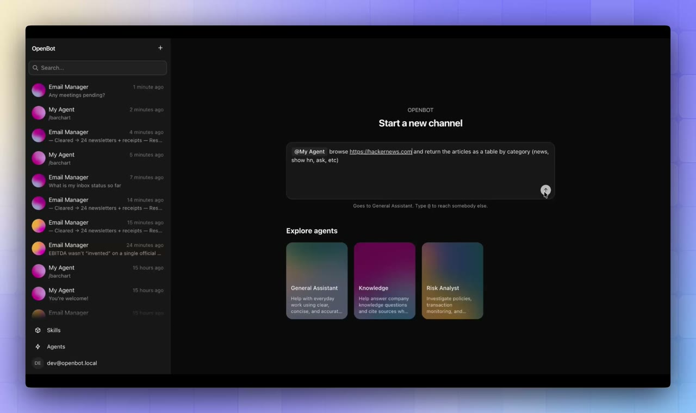Click avatar of Email Manager from 15 minutes ago
The width and height of the screenshot is (696, 413).
(x=39, y=226)
